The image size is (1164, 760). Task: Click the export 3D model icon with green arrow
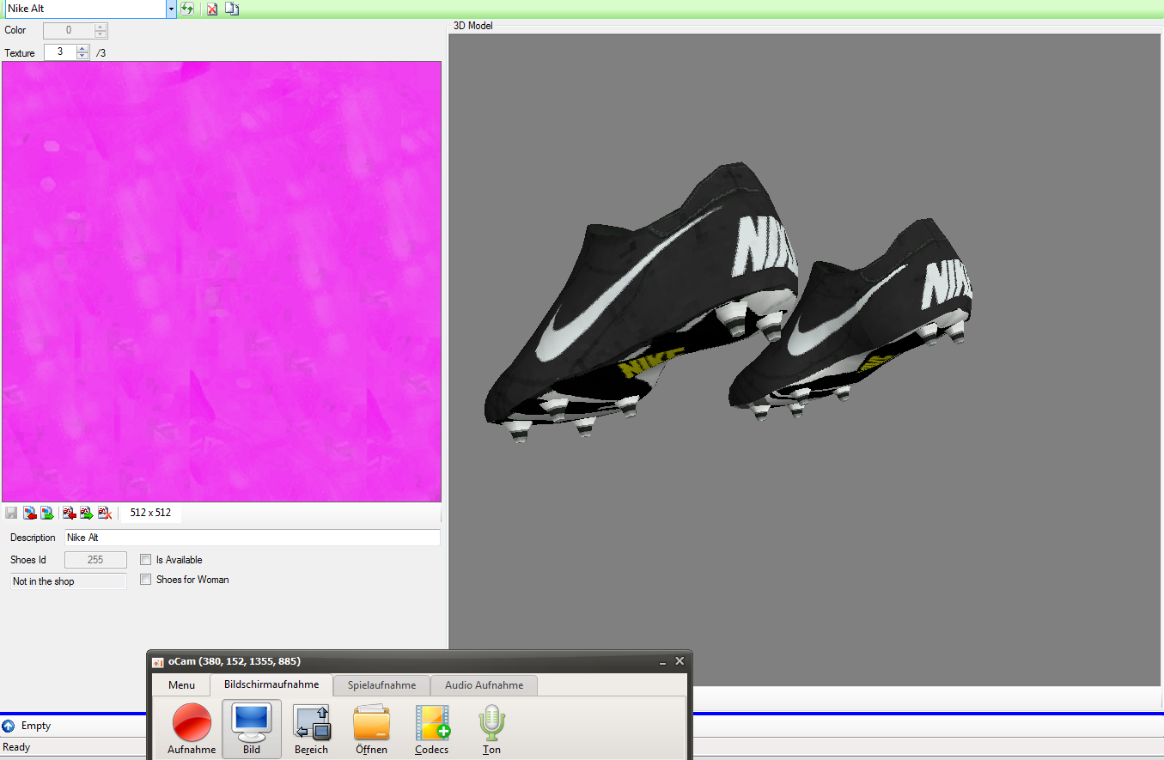[x=87, y=513]
